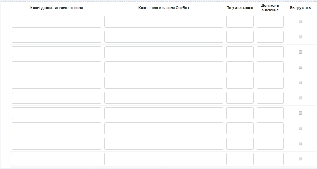The image size is (317, 169).
Task: Select the eighth row По умолчанию input
Action: click(240, 128)
